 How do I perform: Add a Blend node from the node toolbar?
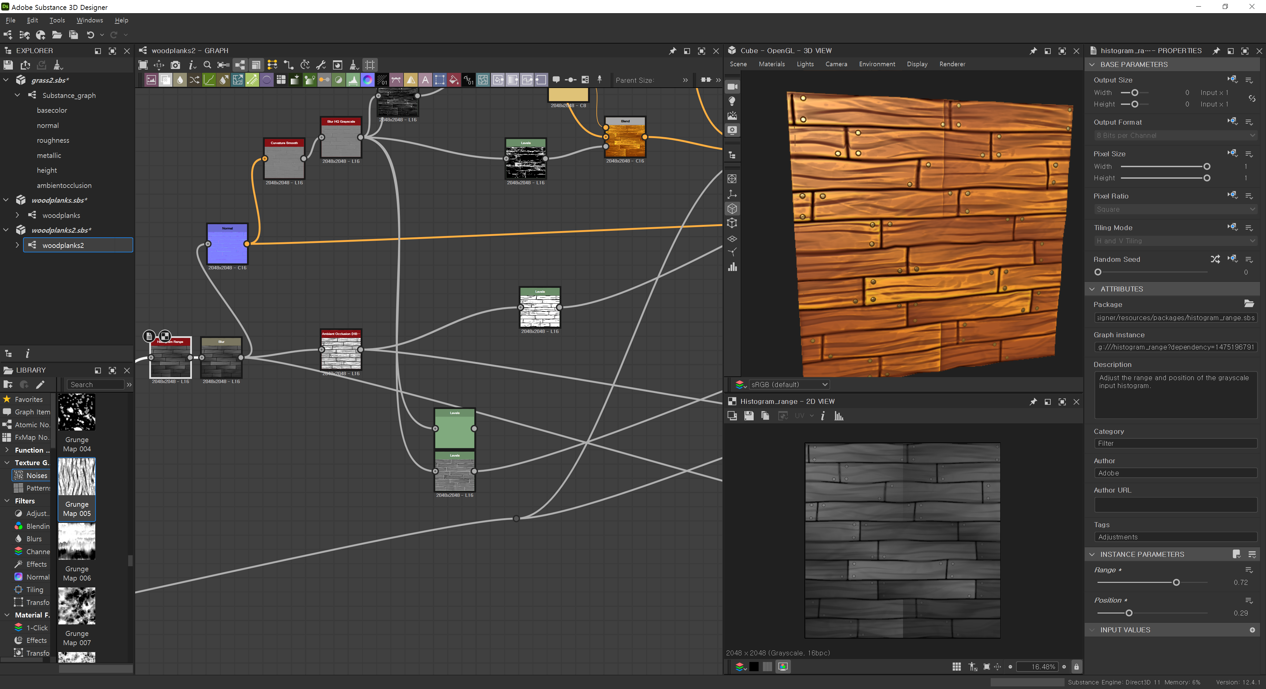pyautogui.click(x=166, y=80)
